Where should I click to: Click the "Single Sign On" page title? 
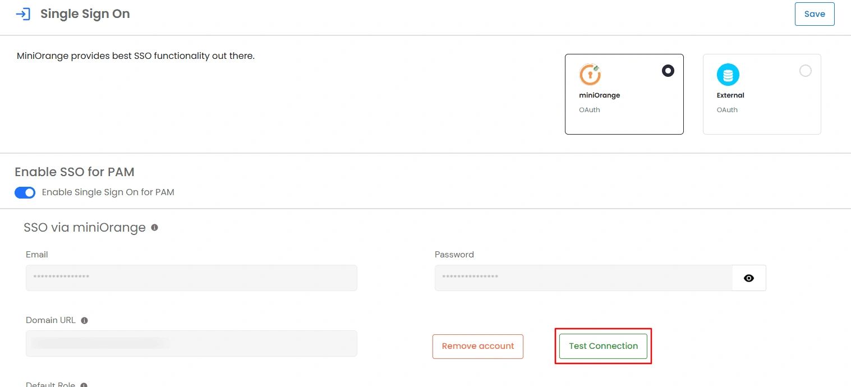85,14
